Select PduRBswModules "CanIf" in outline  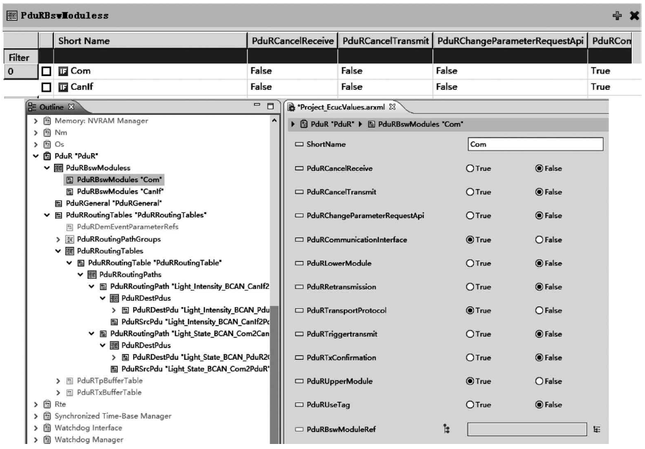(x=120, y=192)
